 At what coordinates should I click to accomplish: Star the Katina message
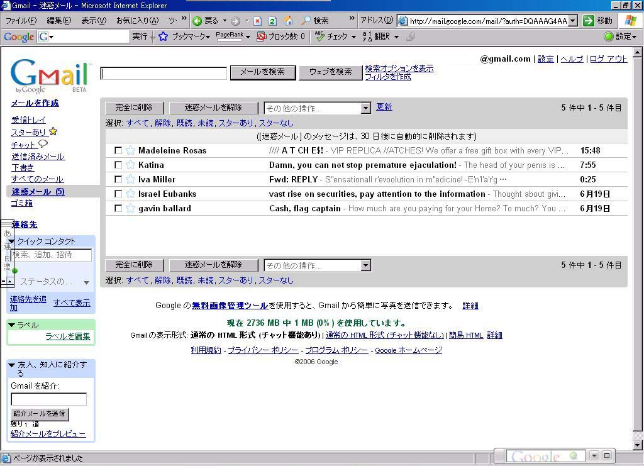tap(131, 165)
